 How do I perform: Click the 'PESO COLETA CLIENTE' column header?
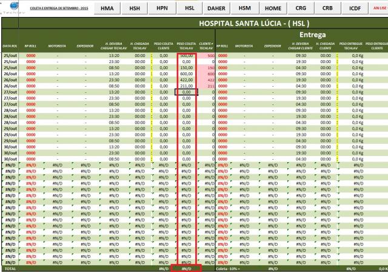tap(164, 46)
